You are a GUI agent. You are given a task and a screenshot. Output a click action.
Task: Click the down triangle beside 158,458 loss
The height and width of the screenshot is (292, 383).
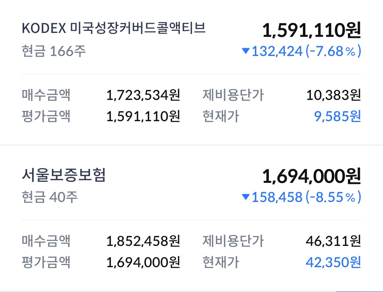245,197
